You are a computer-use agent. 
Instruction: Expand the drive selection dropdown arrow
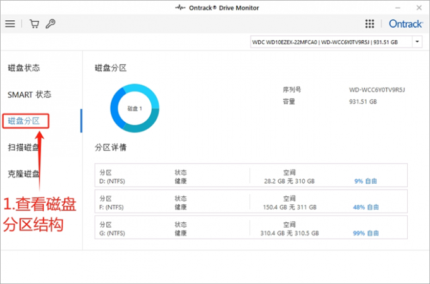click(417, 42)
